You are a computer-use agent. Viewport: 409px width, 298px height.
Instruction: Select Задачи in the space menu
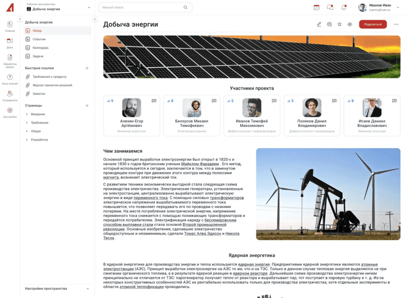point(38,56)
